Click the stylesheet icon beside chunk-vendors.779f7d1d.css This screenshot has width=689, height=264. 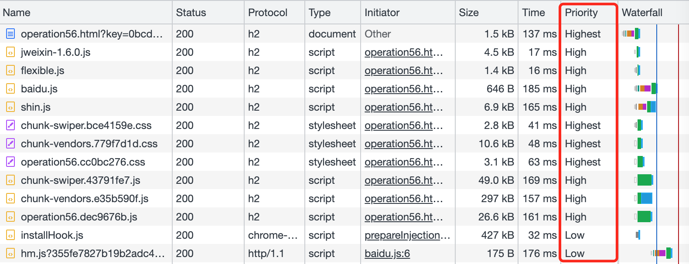point(10,144)
